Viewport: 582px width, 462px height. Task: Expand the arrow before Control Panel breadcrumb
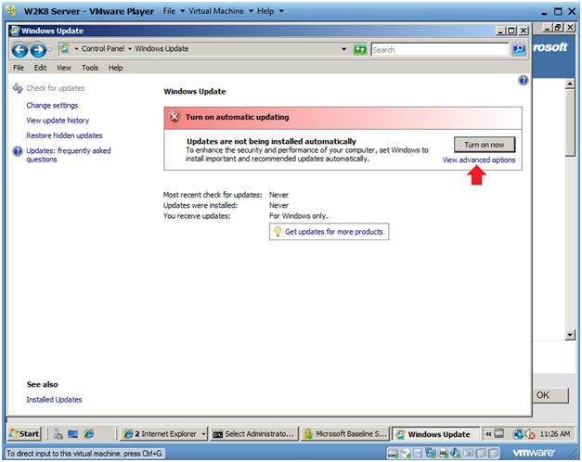(76, 48)
